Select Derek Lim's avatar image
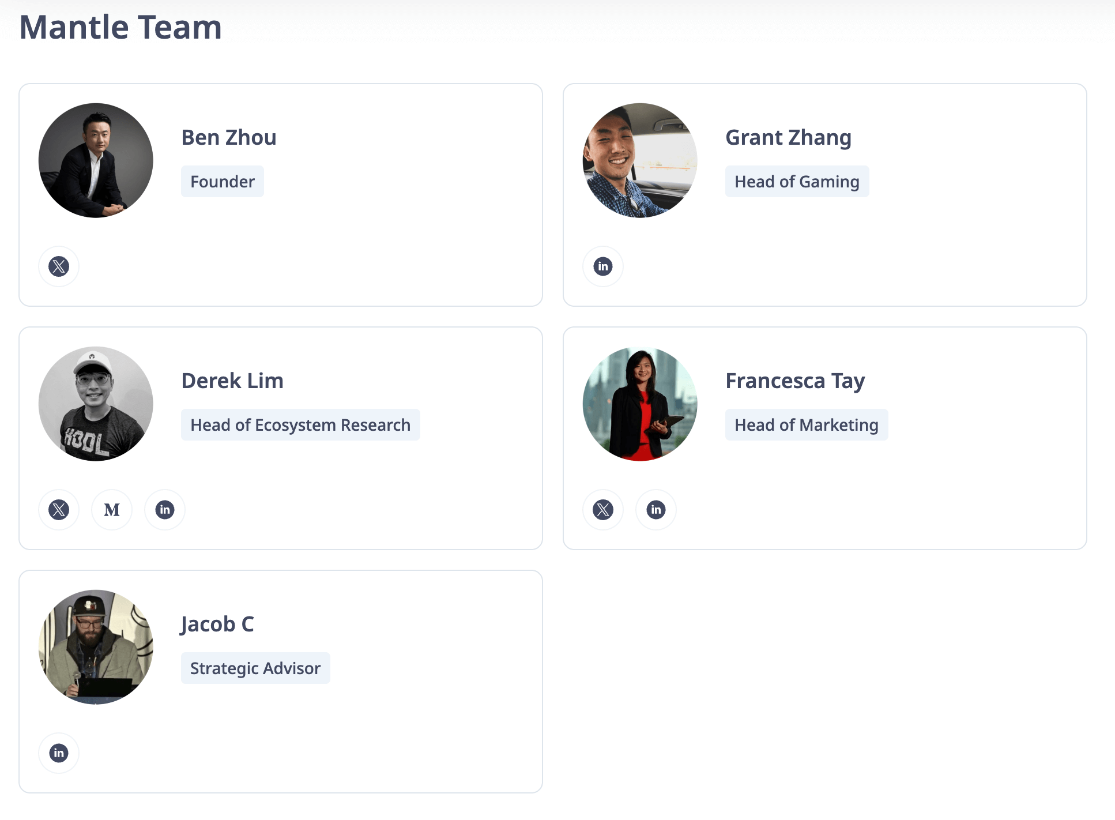Image resolution: width=1115 pixels, height=820 pixels. 96,404
